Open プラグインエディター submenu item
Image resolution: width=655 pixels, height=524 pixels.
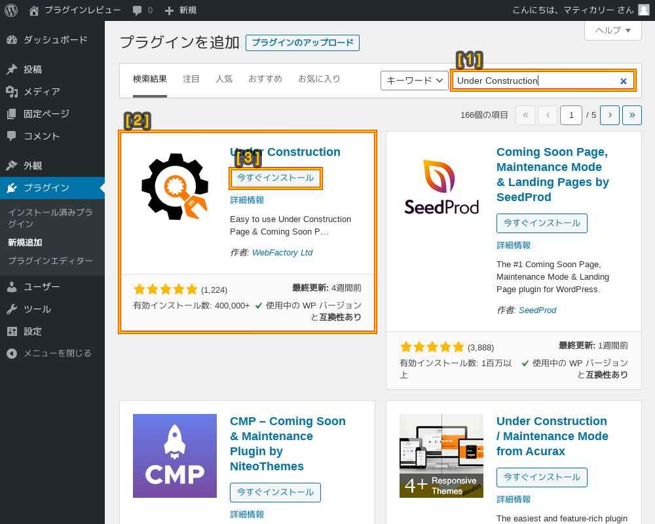pyautogui.click(x=50, y=261)
